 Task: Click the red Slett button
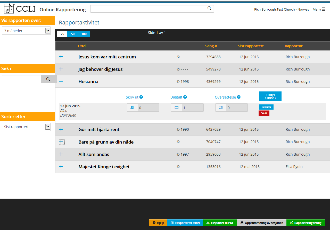tap(264, 113)
